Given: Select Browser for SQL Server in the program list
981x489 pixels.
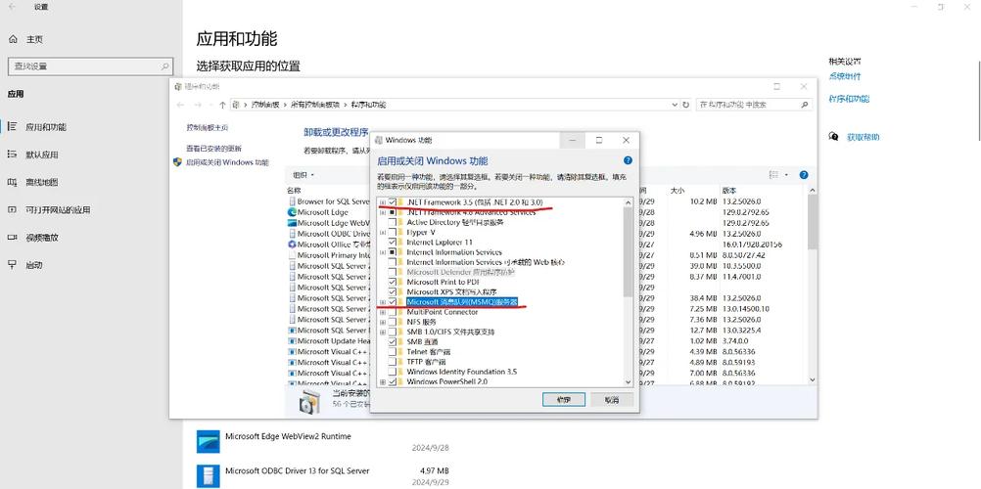Looking at the screenshot, I should point(329,201).
